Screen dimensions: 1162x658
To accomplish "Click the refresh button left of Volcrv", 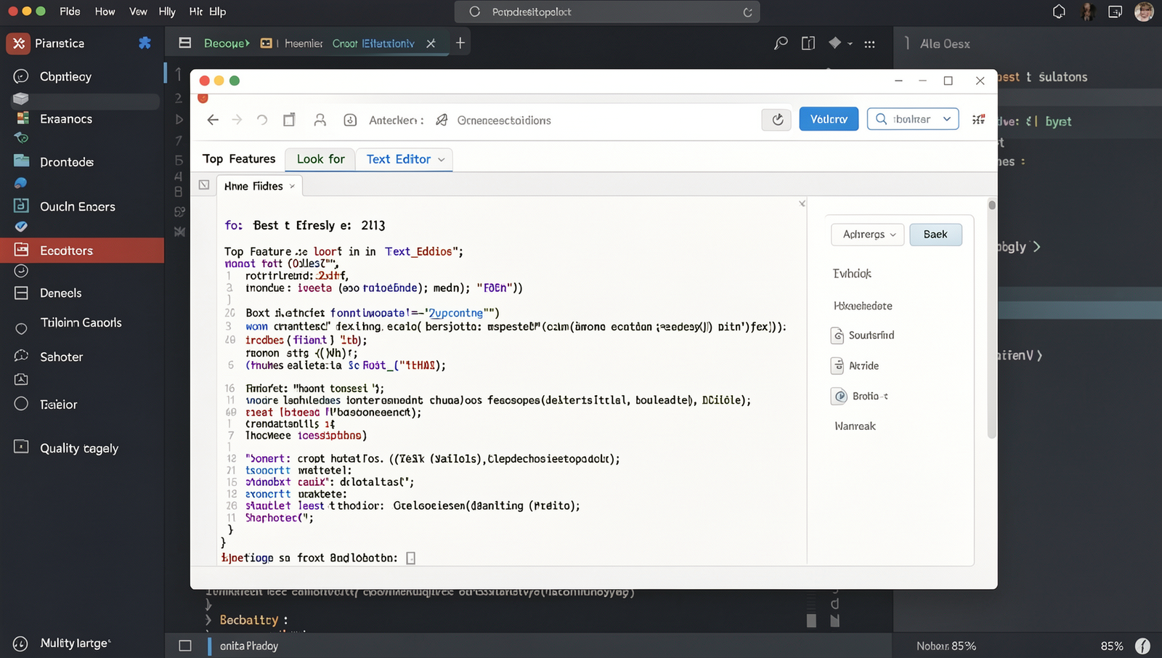I will 776,119.
